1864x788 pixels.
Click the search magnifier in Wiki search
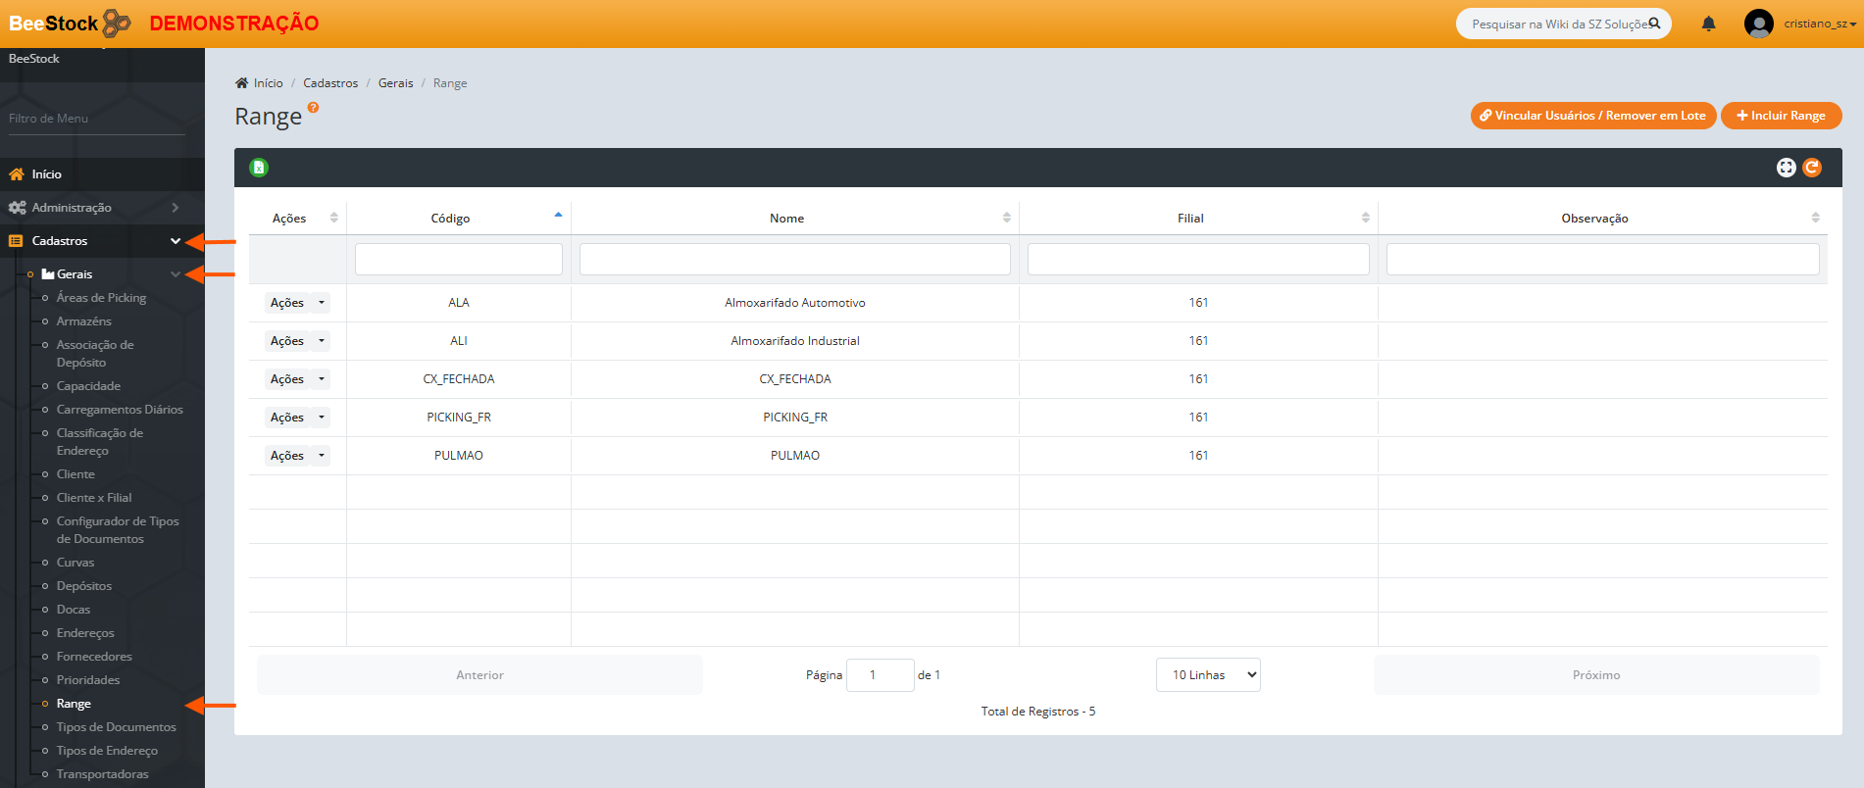click(x=1654, y=24)
